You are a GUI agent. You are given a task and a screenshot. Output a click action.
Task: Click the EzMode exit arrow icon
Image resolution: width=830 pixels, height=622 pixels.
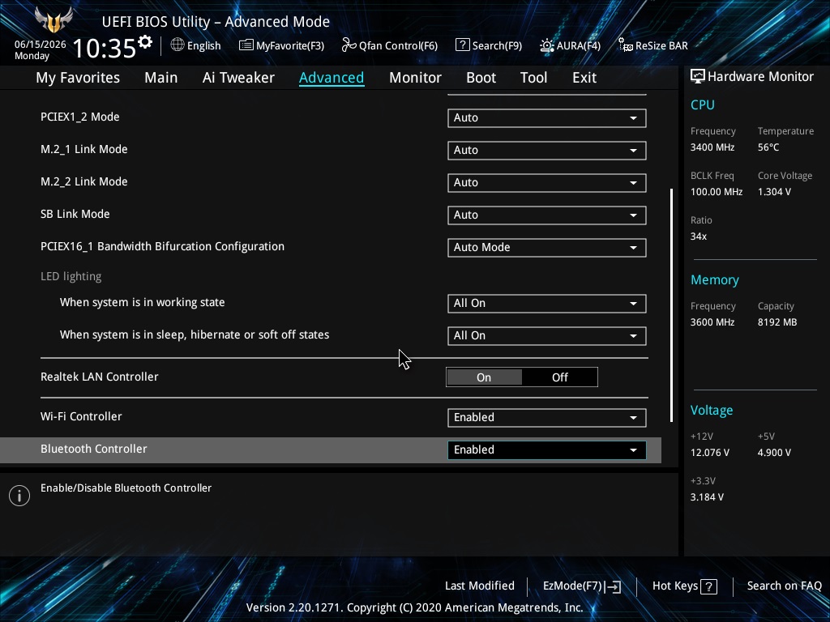coord(613,586)
